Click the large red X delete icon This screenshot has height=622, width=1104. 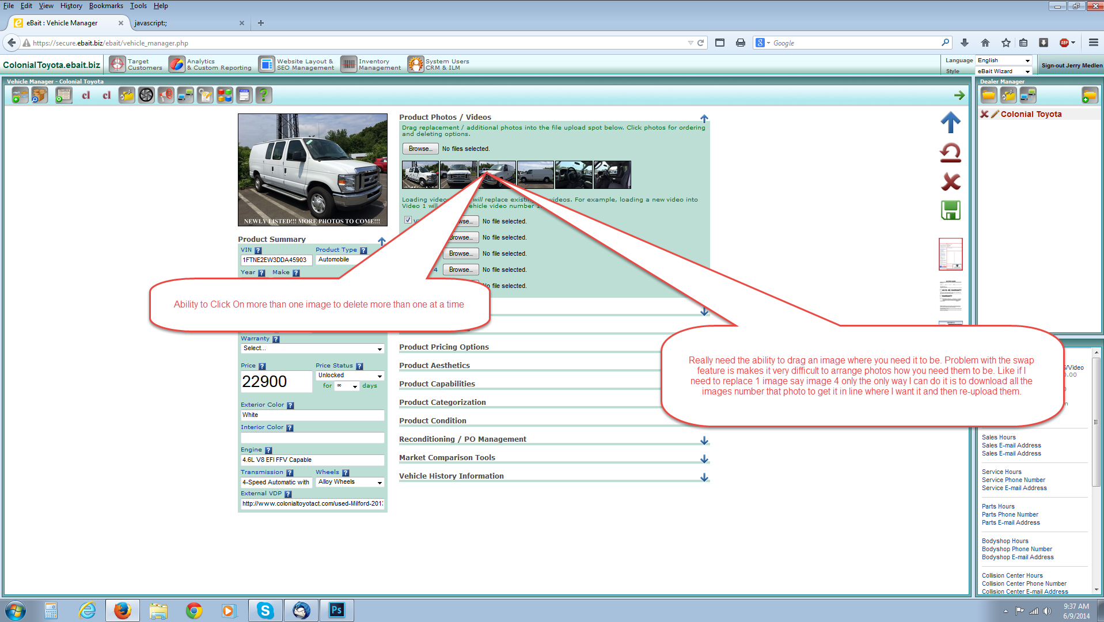951,182
